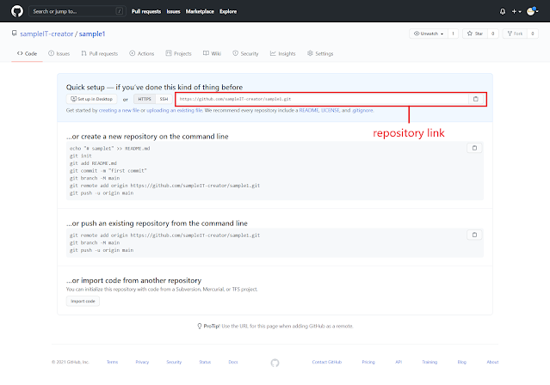Click the repository URL field

[x=323, y=99]
